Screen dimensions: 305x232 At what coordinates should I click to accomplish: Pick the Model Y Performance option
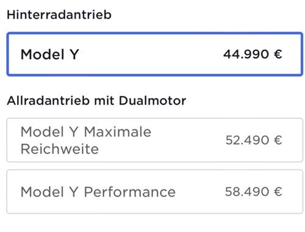point(155,192)
